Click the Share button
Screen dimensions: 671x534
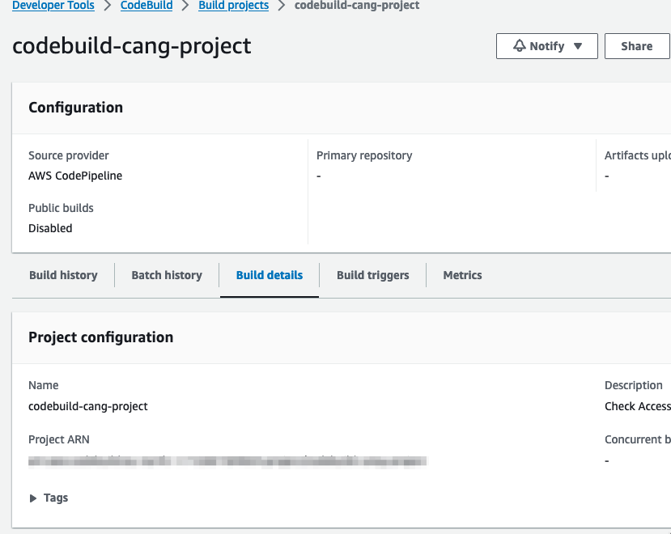636,45
